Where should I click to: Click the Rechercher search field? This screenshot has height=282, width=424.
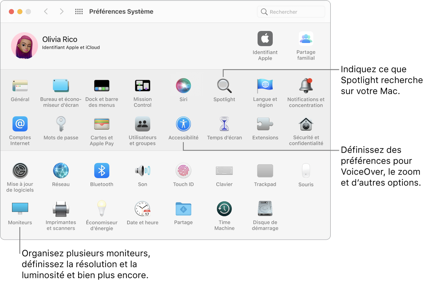point(291,12)
